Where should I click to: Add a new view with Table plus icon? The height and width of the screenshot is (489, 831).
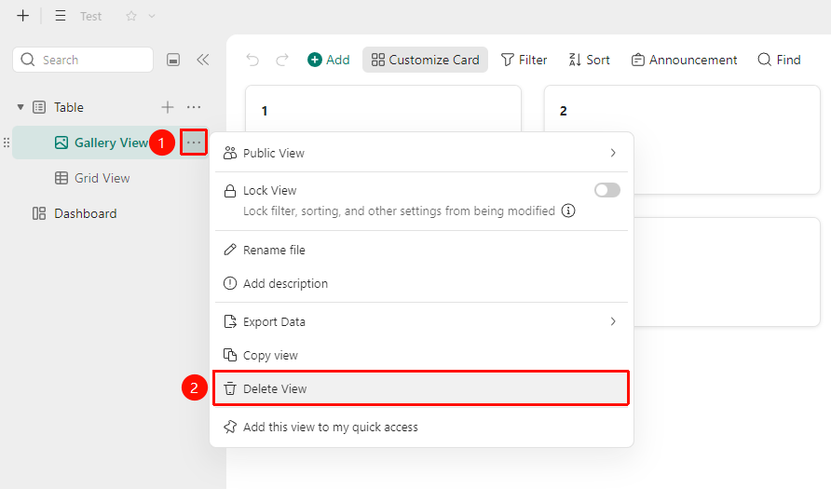coord(168,107)
